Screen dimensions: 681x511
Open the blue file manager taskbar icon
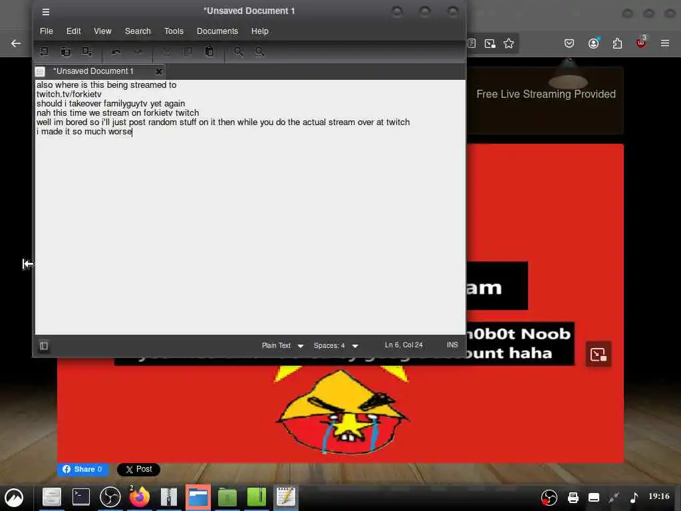(198, 497)
